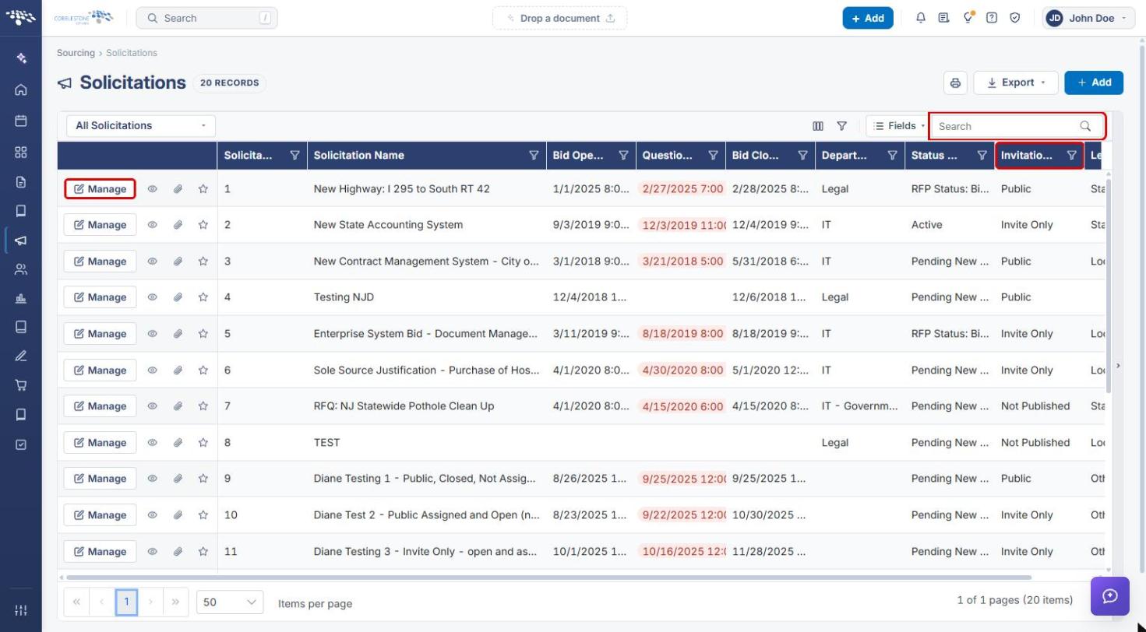Image resolution: width=1146 pixels, height=632 pixels.
Task: Open the All Solicitations view dropdown
Action: tap(141, 126)
